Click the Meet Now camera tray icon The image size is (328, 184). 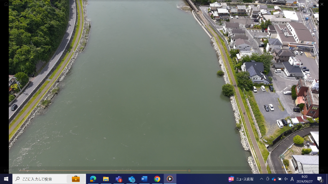[268, 179]
